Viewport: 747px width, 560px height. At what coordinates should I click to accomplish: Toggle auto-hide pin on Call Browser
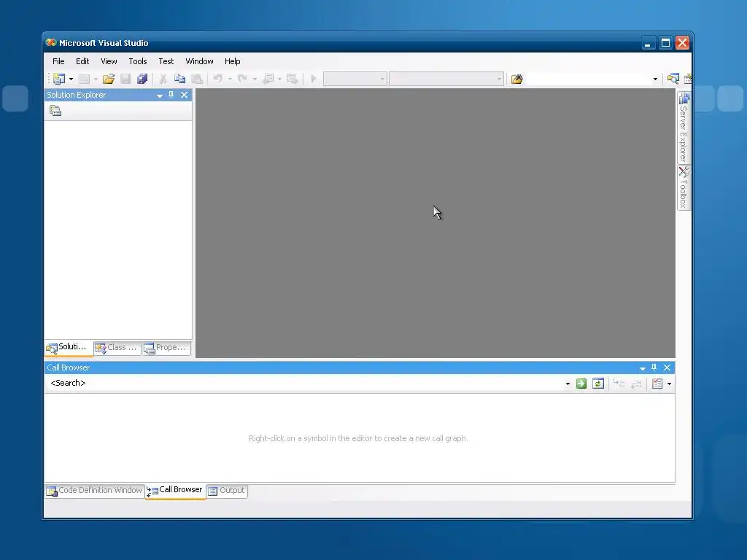654,367
